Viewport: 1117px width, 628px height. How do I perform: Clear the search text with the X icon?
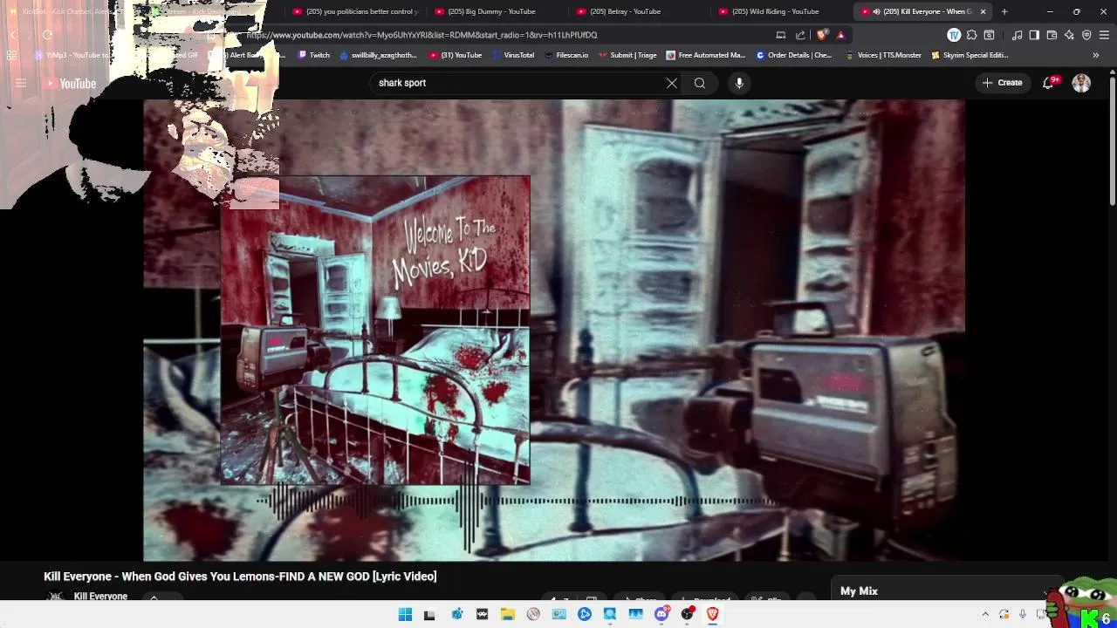point(672,83)
